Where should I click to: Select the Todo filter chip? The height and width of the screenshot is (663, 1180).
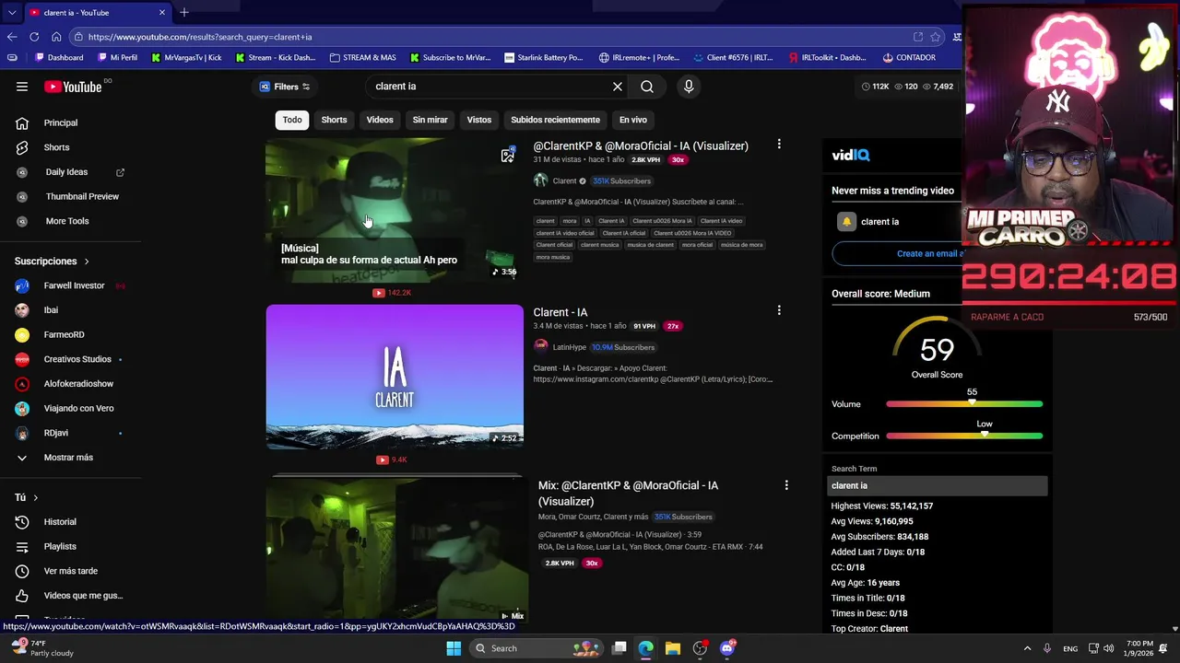292,120
